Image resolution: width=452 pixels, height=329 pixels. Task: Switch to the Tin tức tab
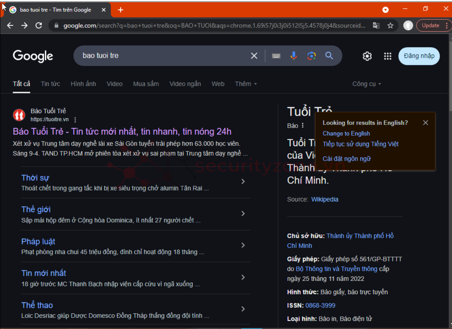[x=50, y=84]
